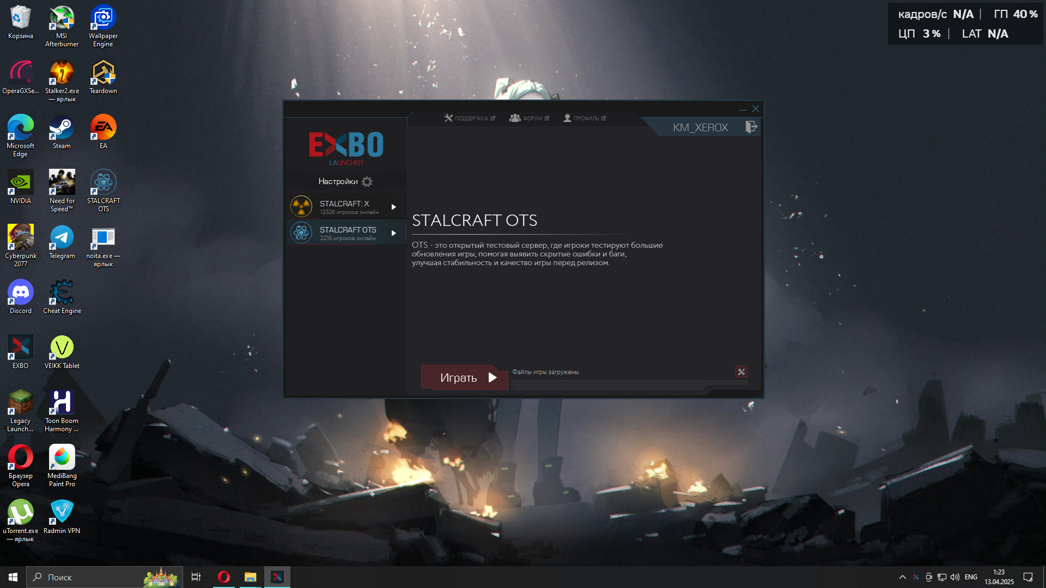Select the Корзина recycle bin desktop icon
The height and width of the screenshot is (588, 1046).
coord(21,22)
